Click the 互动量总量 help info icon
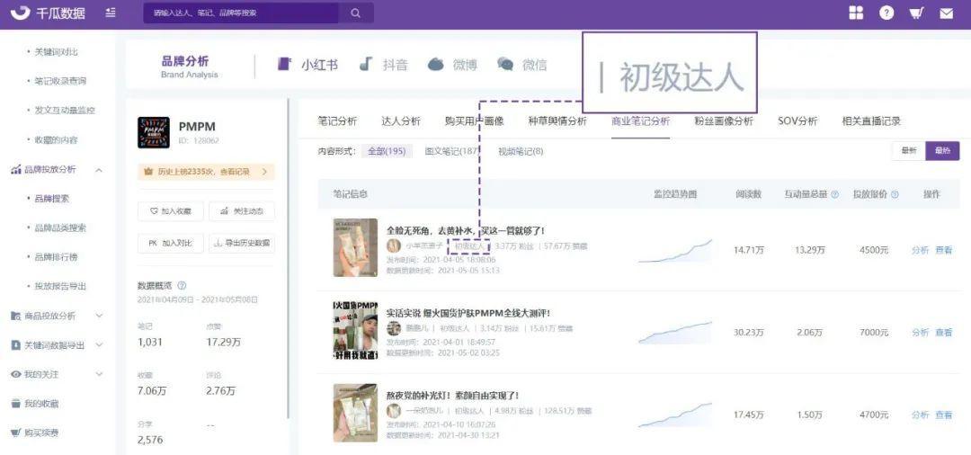The image size is (971, 455). [x=834, y=194]
